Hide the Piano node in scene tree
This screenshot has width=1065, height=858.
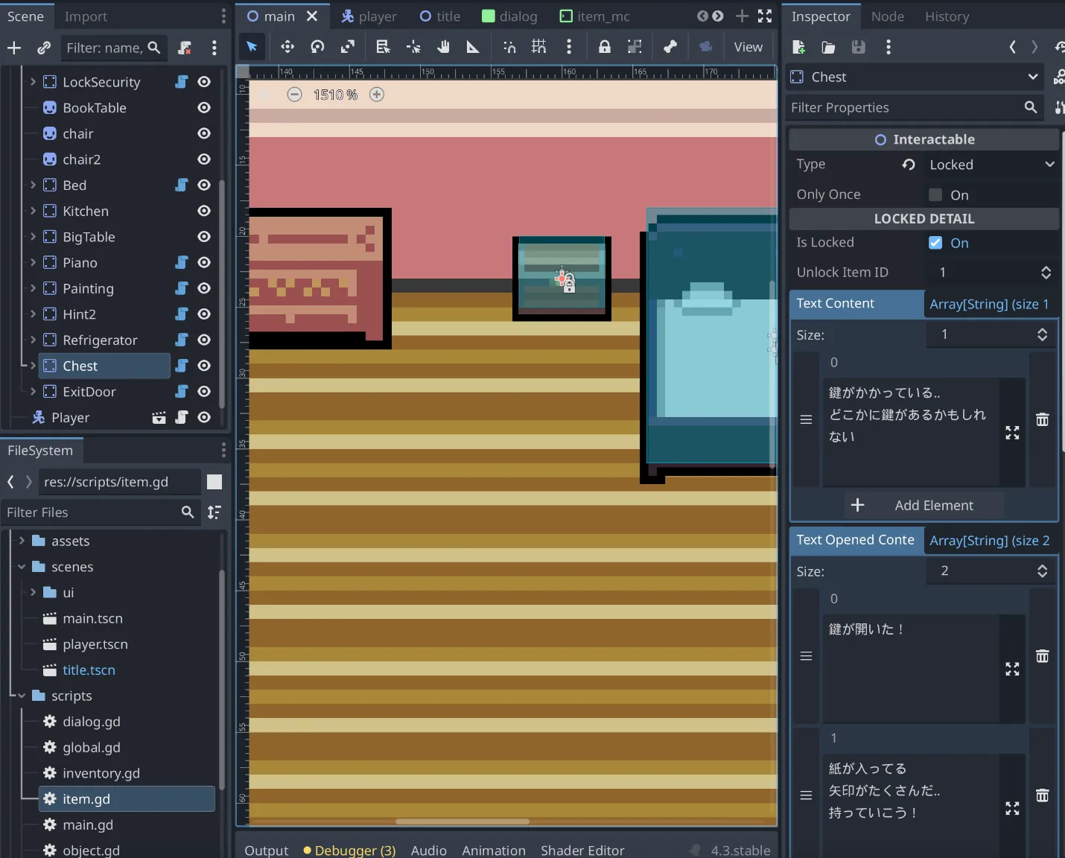[x=204, y=263]
